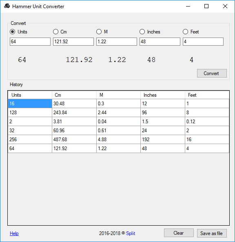Focus the M input field containing 1.22
The width and height of the screenshot is (235, 242).
pyautogui.click(x=117, y=42)
